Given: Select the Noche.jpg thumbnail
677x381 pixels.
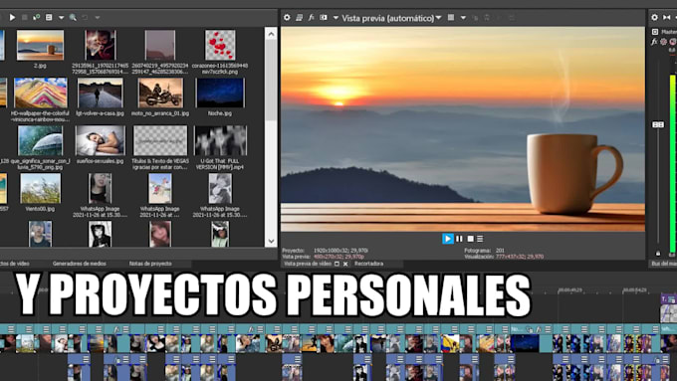Looking at the screenshot, I should 220,93.
